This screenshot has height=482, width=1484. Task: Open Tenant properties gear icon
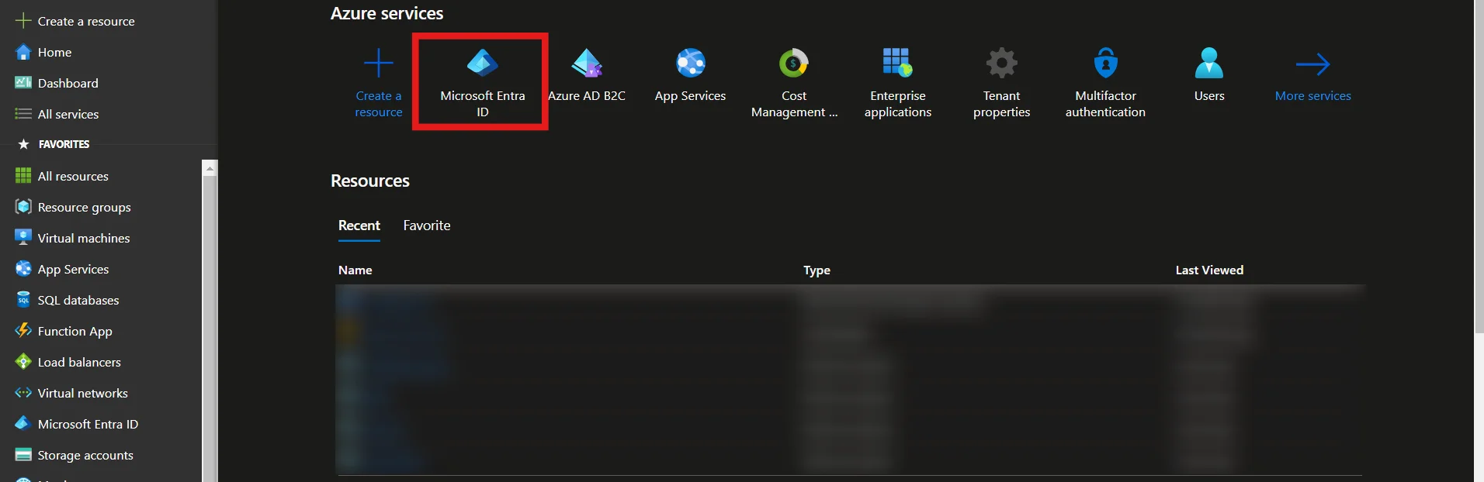click(x=1002, y=63)
